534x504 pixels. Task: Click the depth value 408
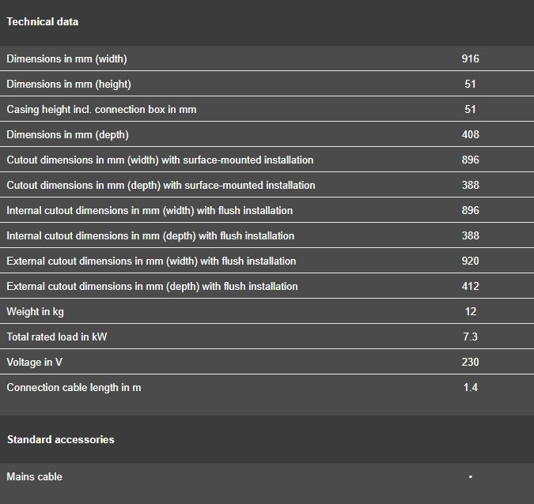(470, 134)
